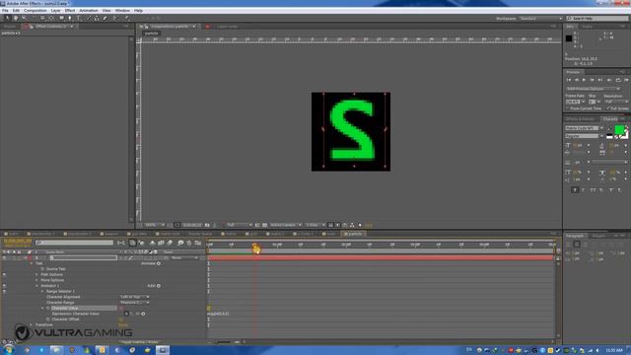
Task: Expand the More Options group
Action: 37,280
